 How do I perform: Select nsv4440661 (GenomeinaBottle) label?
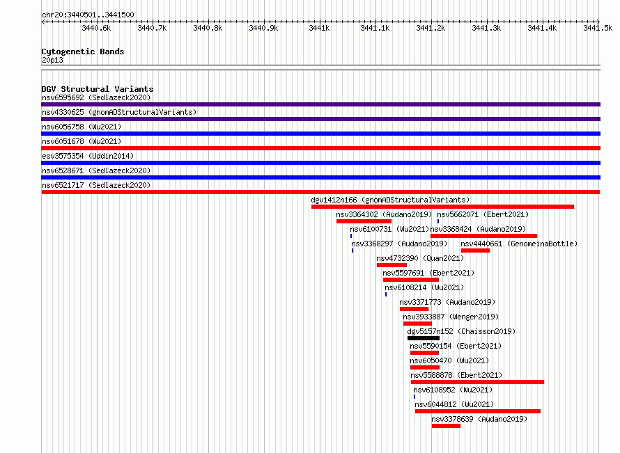click(519, 244)
